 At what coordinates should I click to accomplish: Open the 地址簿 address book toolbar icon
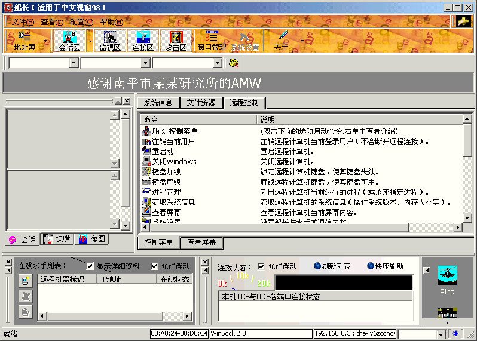point(25,40)
